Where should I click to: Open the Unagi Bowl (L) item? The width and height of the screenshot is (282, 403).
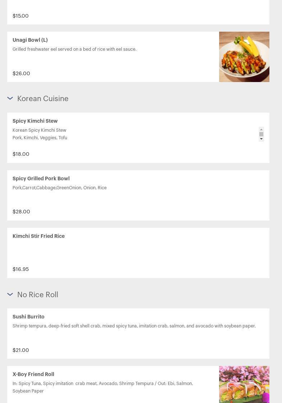[30, 40]
